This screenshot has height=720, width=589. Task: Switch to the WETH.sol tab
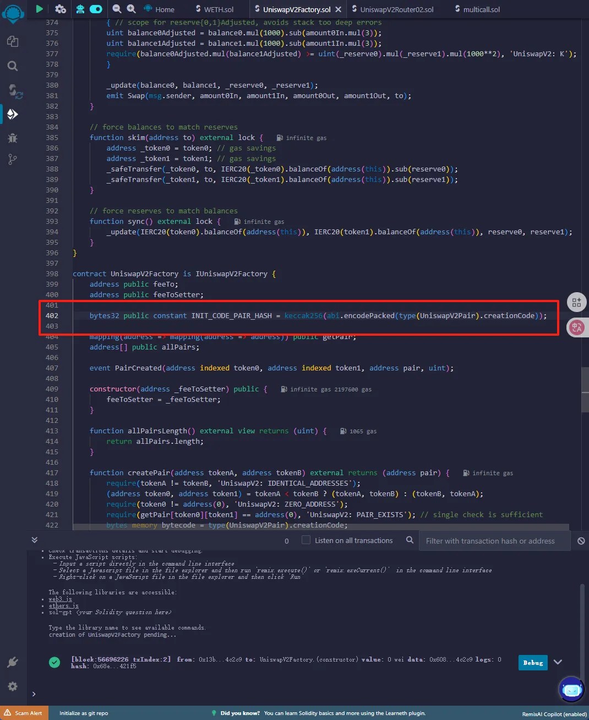pos(219,9)
